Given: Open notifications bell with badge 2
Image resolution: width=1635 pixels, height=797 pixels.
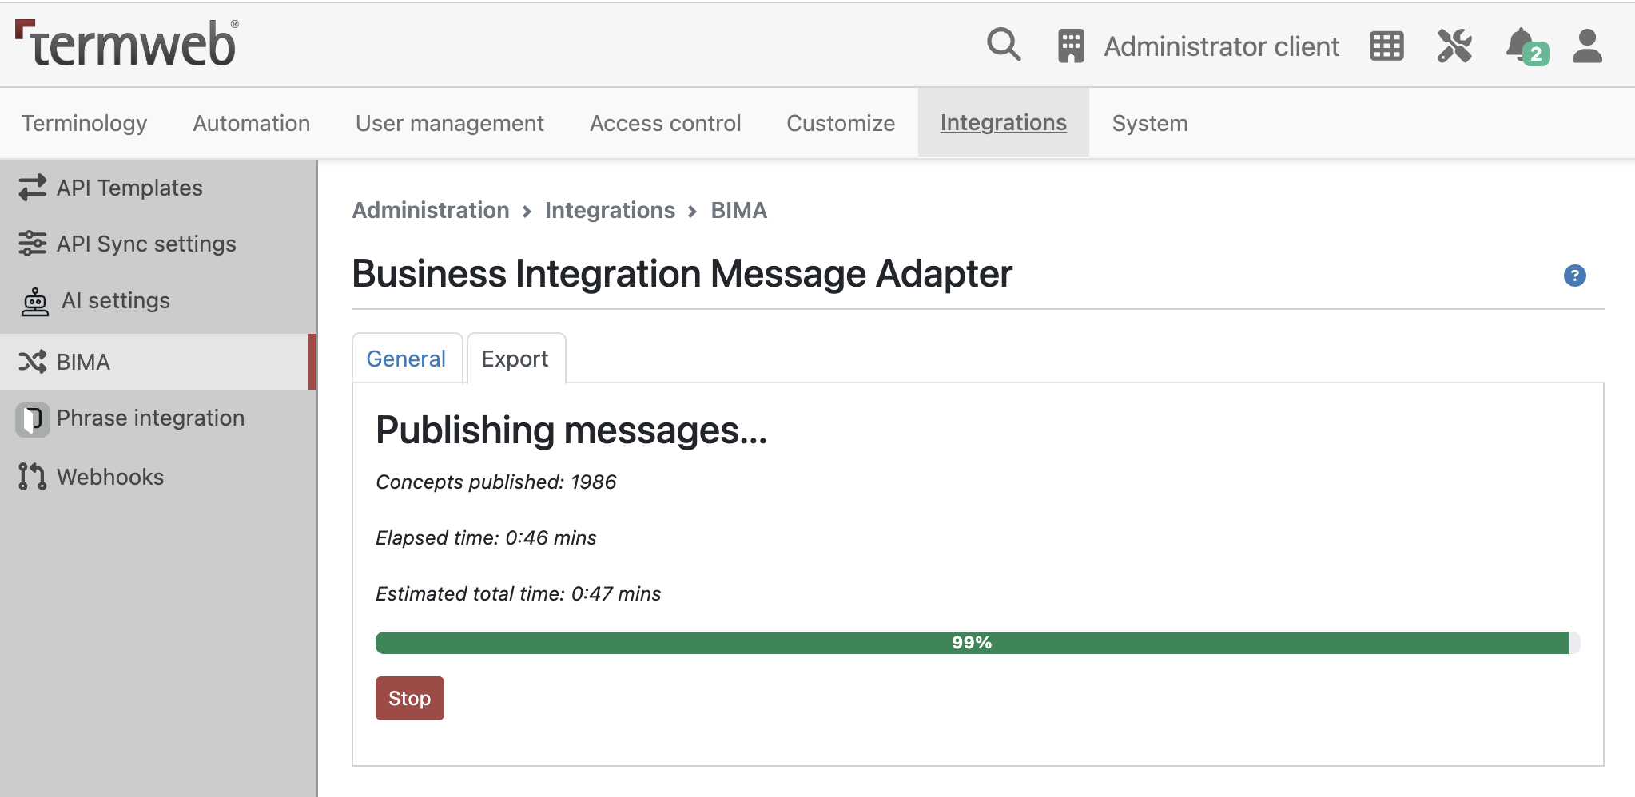Looking at the screenshot, I should pyautogui.click(x=1526, y=46).
